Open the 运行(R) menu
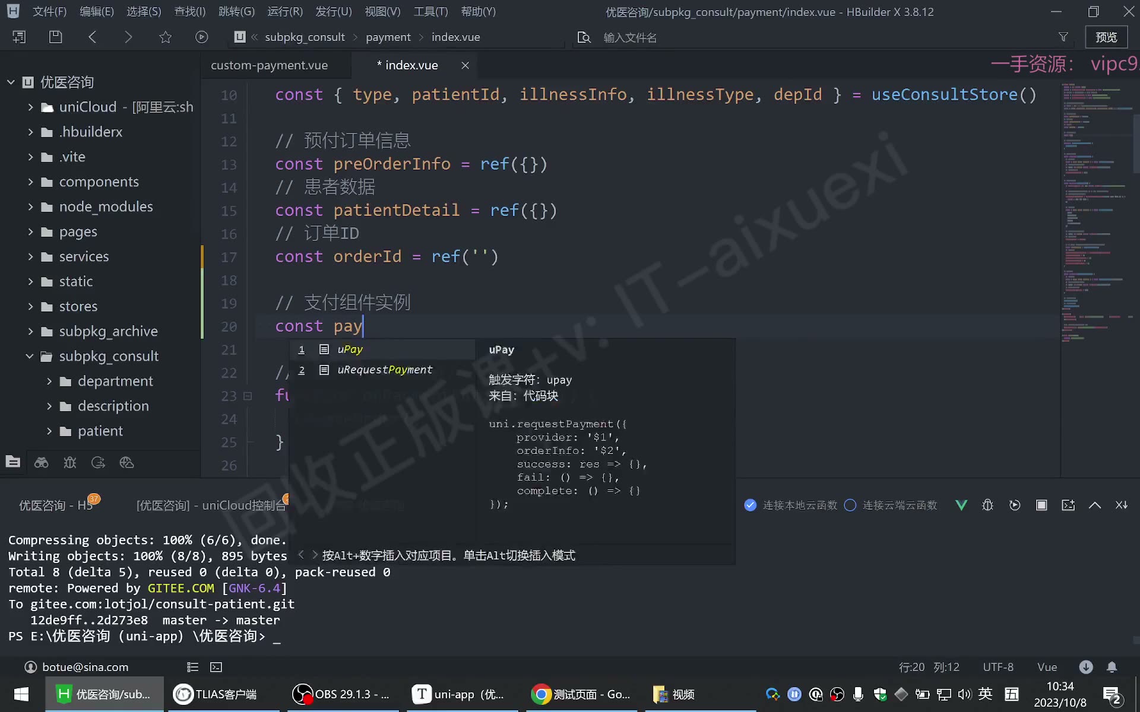 click(x=285, y=12)
